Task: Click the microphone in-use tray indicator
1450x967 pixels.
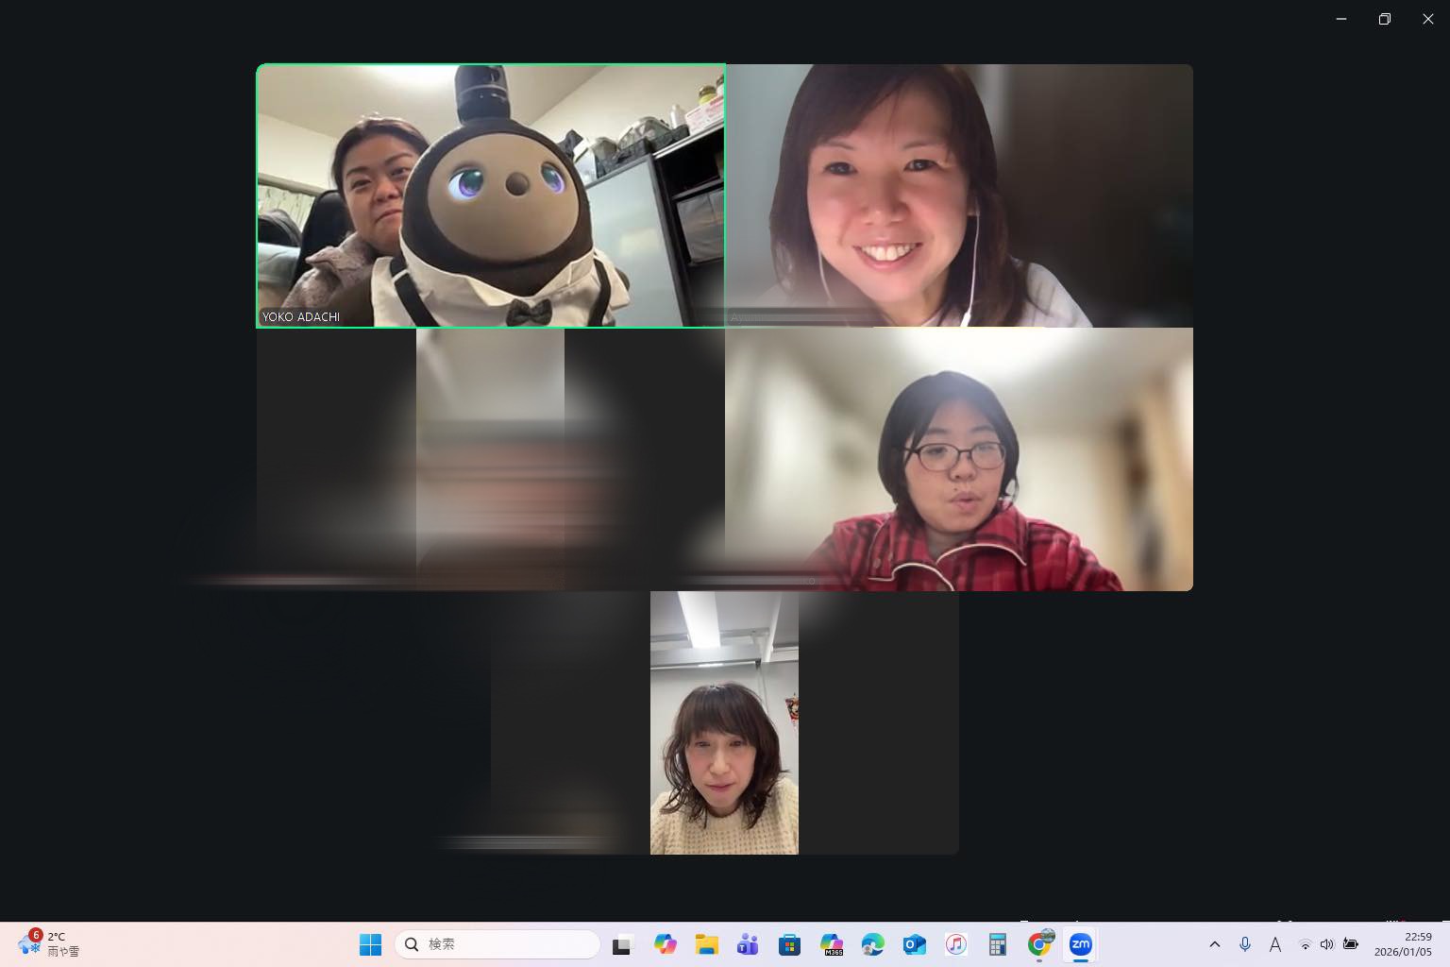Action: (x=1245, y=944)
